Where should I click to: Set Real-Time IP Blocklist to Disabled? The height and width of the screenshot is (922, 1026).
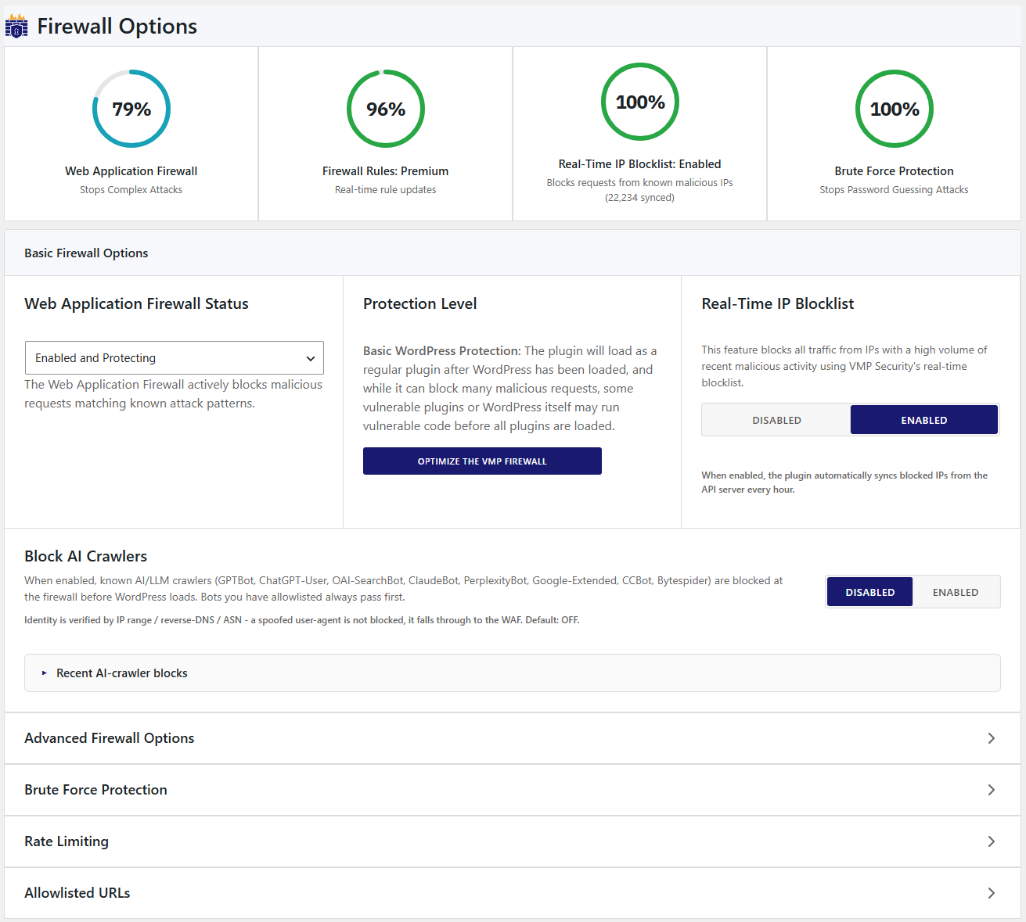pos(776,420)
